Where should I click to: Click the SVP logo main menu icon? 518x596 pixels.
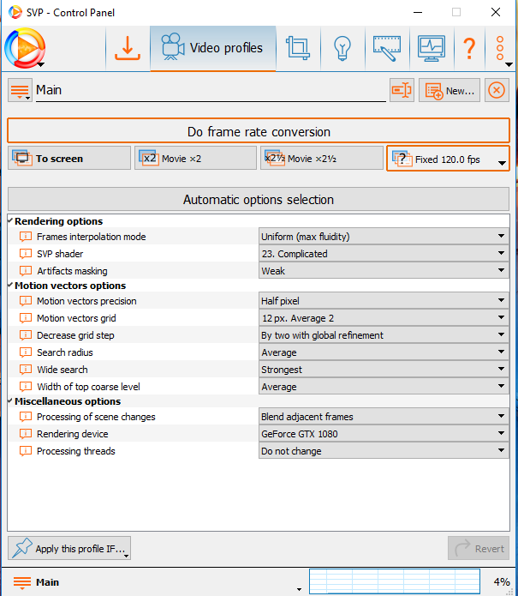click(24, 48)
